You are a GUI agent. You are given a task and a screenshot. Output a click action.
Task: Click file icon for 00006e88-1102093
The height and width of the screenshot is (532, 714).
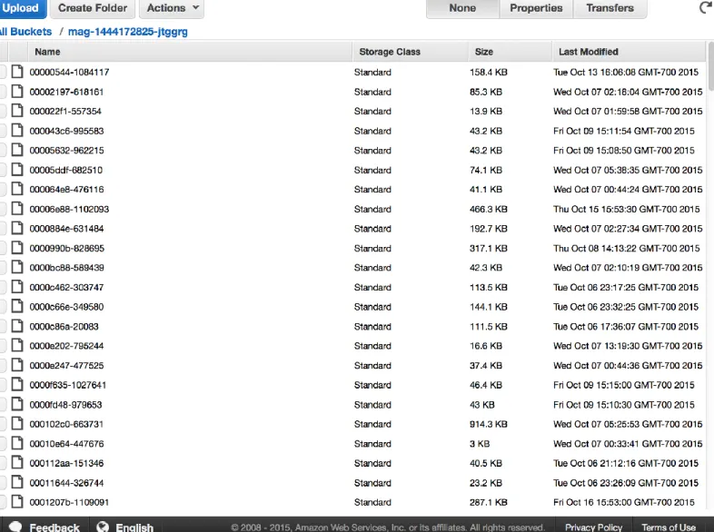tap(17, 209)
